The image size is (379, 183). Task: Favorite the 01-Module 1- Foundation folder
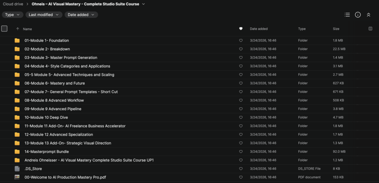coord(241,41)
